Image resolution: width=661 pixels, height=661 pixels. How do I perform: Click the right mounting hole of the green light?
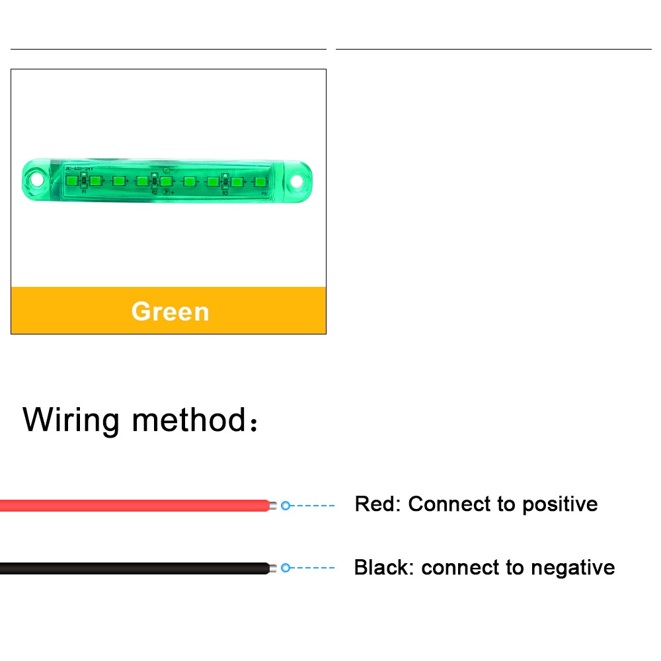299,180
